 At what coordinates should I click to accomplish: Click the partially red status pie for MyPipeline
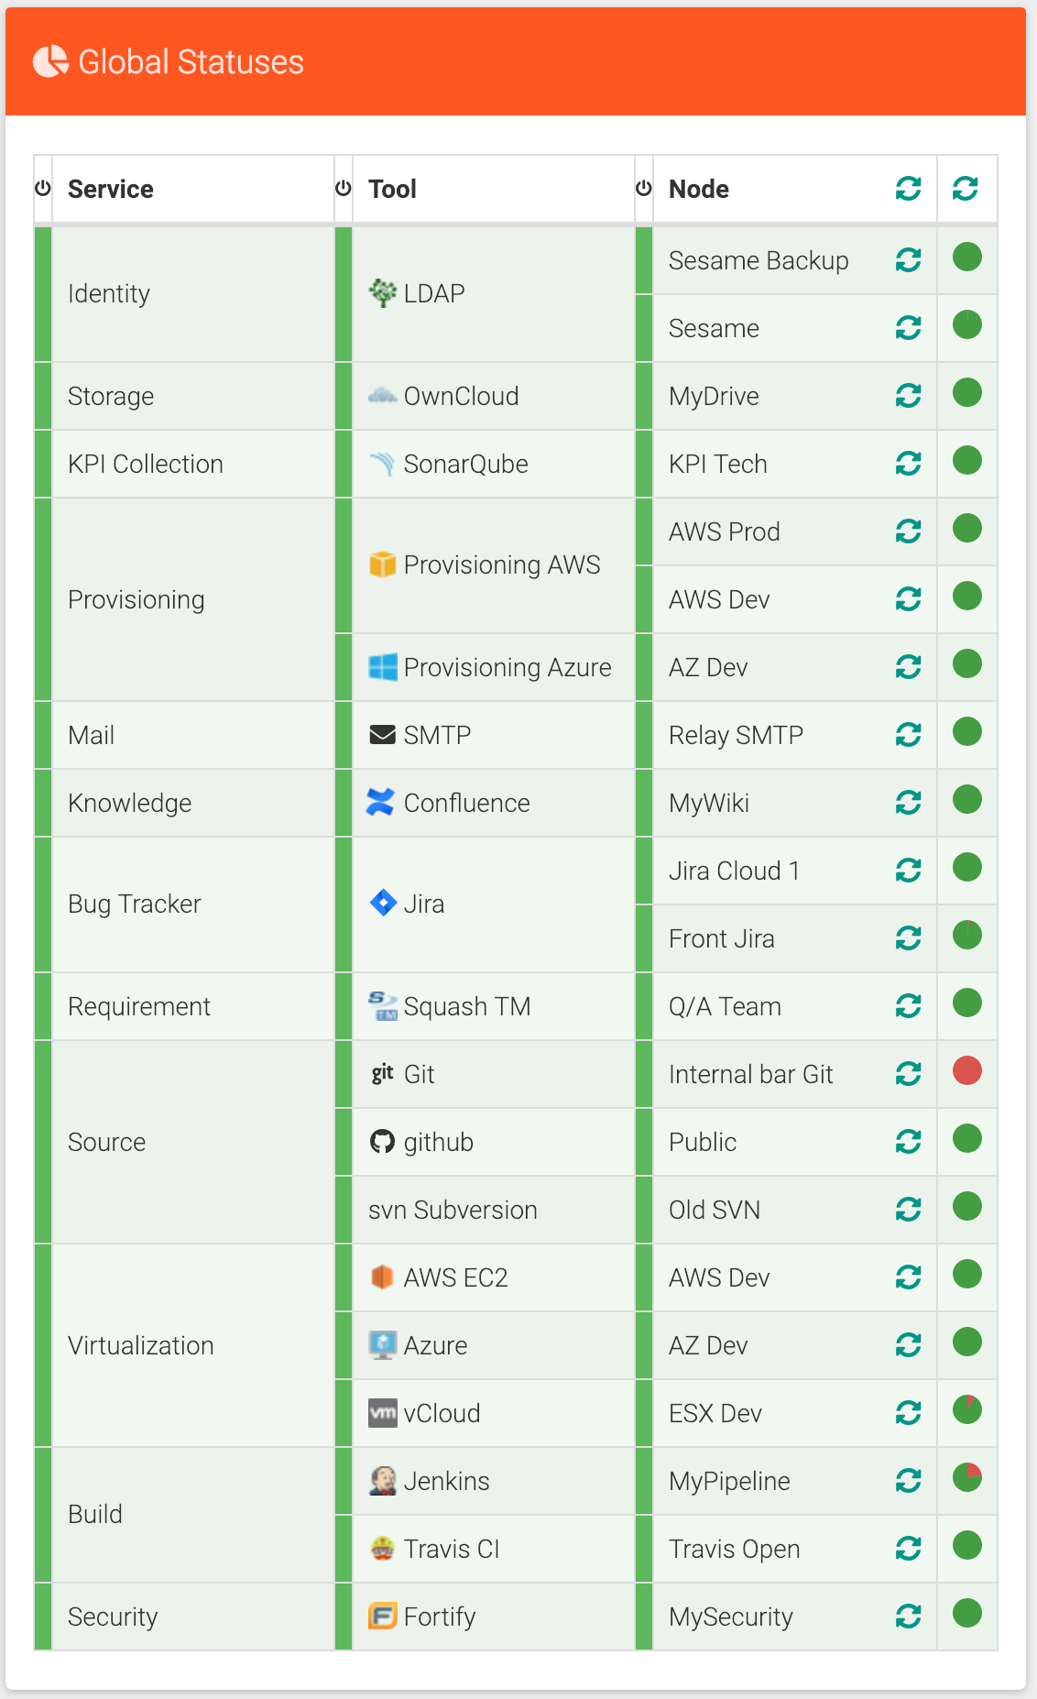tap(967, 1477)
